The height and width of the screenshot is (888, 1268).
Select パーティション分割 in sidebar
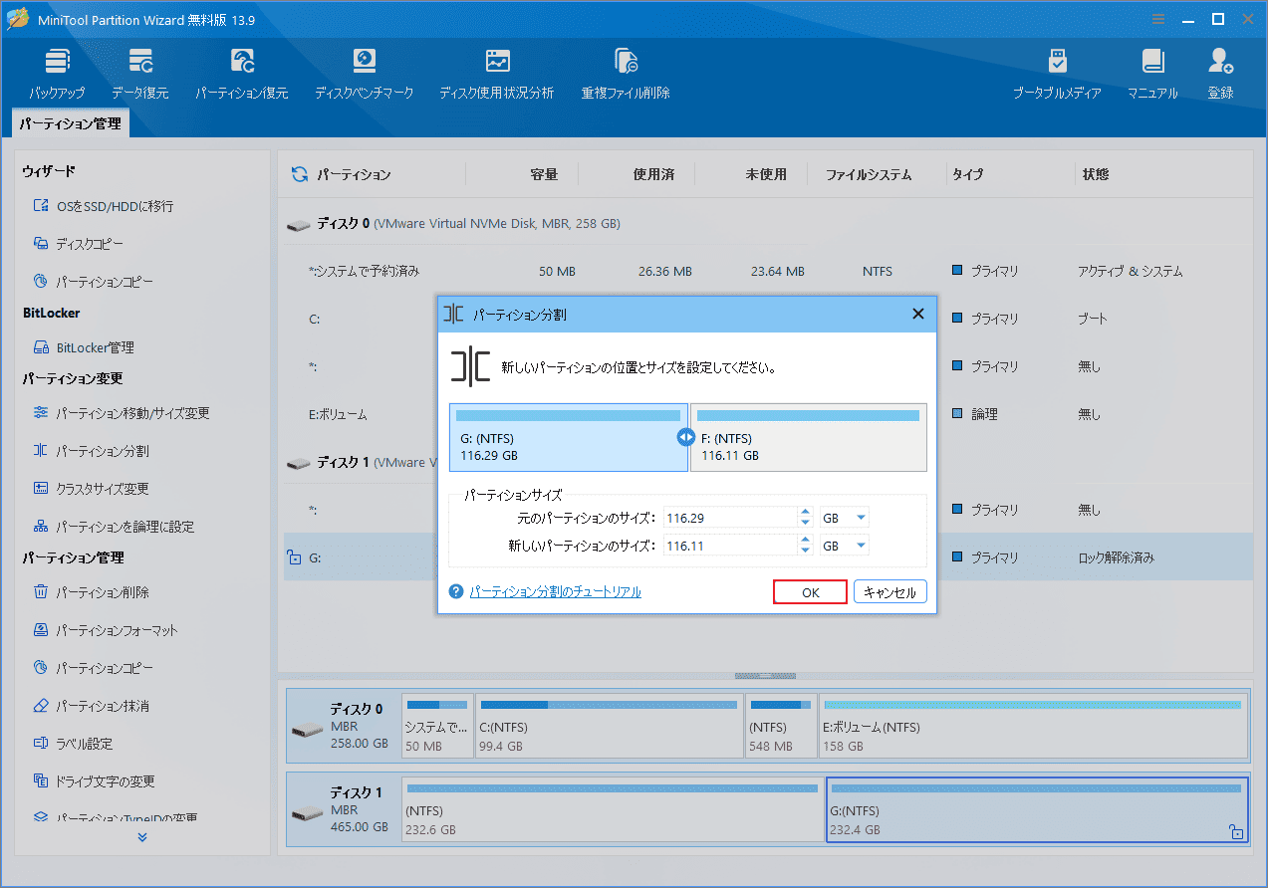point(91,451)
